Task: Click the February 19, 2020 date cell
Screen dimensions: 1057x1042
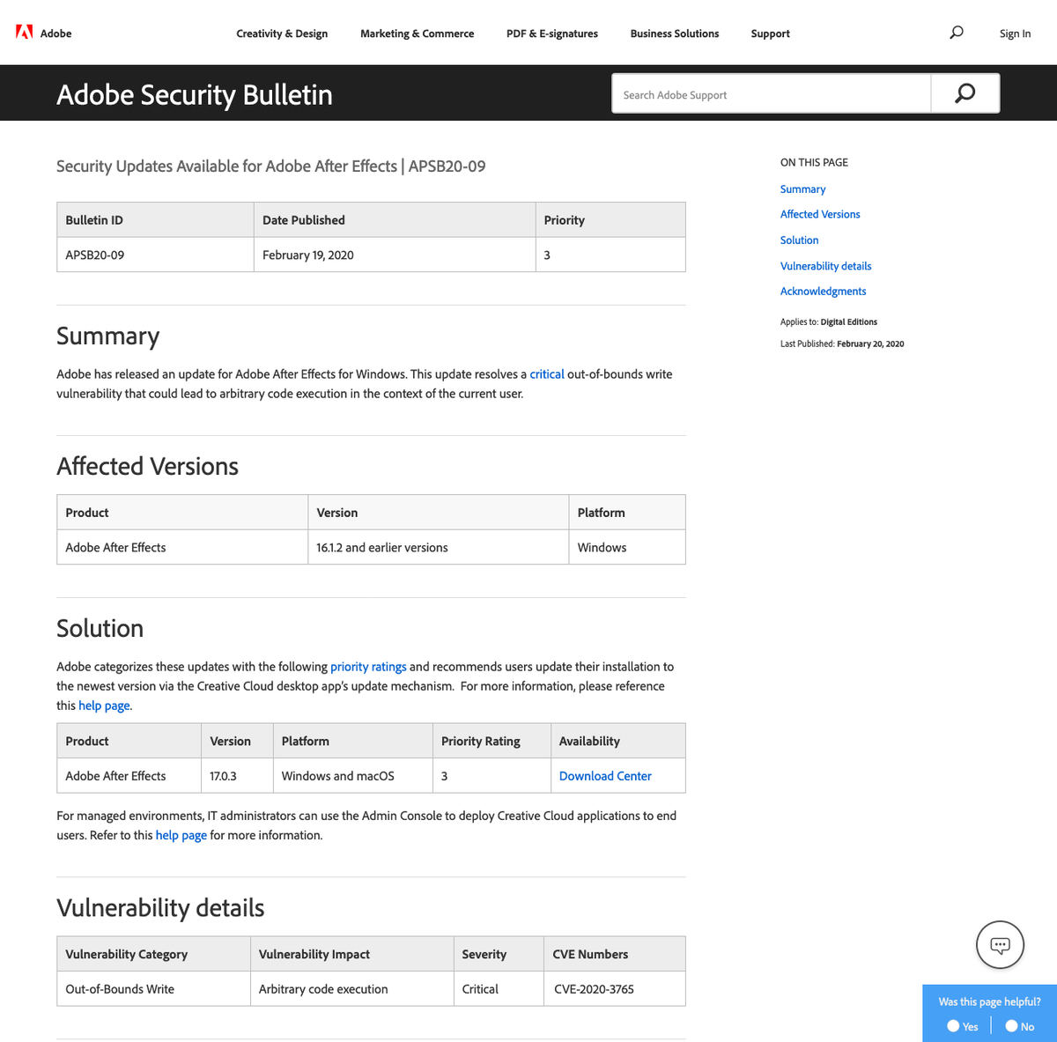Action: pyautogui.click(x=395, y=255)
